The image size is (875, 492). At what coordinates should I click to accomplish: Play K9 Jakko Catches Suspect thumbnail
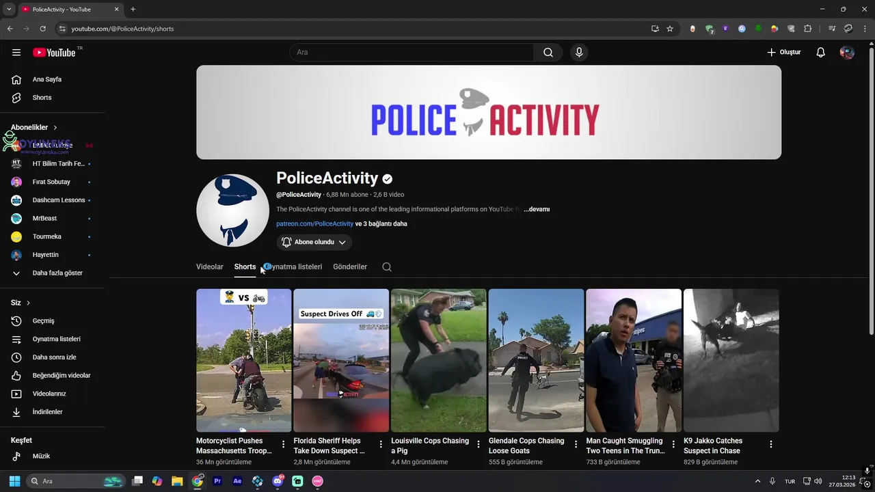pyautogui.click(x=731, y=361)
